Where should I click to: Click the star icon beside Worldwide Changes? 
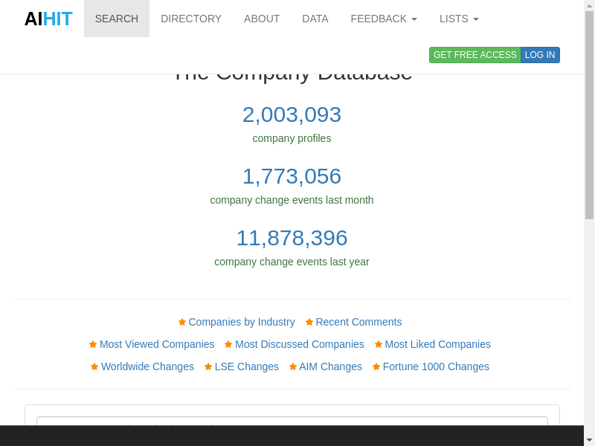pos(94,366)
